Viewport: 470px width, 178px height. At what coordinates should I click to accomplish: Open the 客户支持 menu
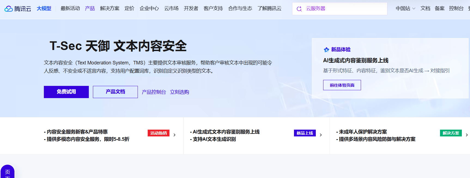click(213, 8)
